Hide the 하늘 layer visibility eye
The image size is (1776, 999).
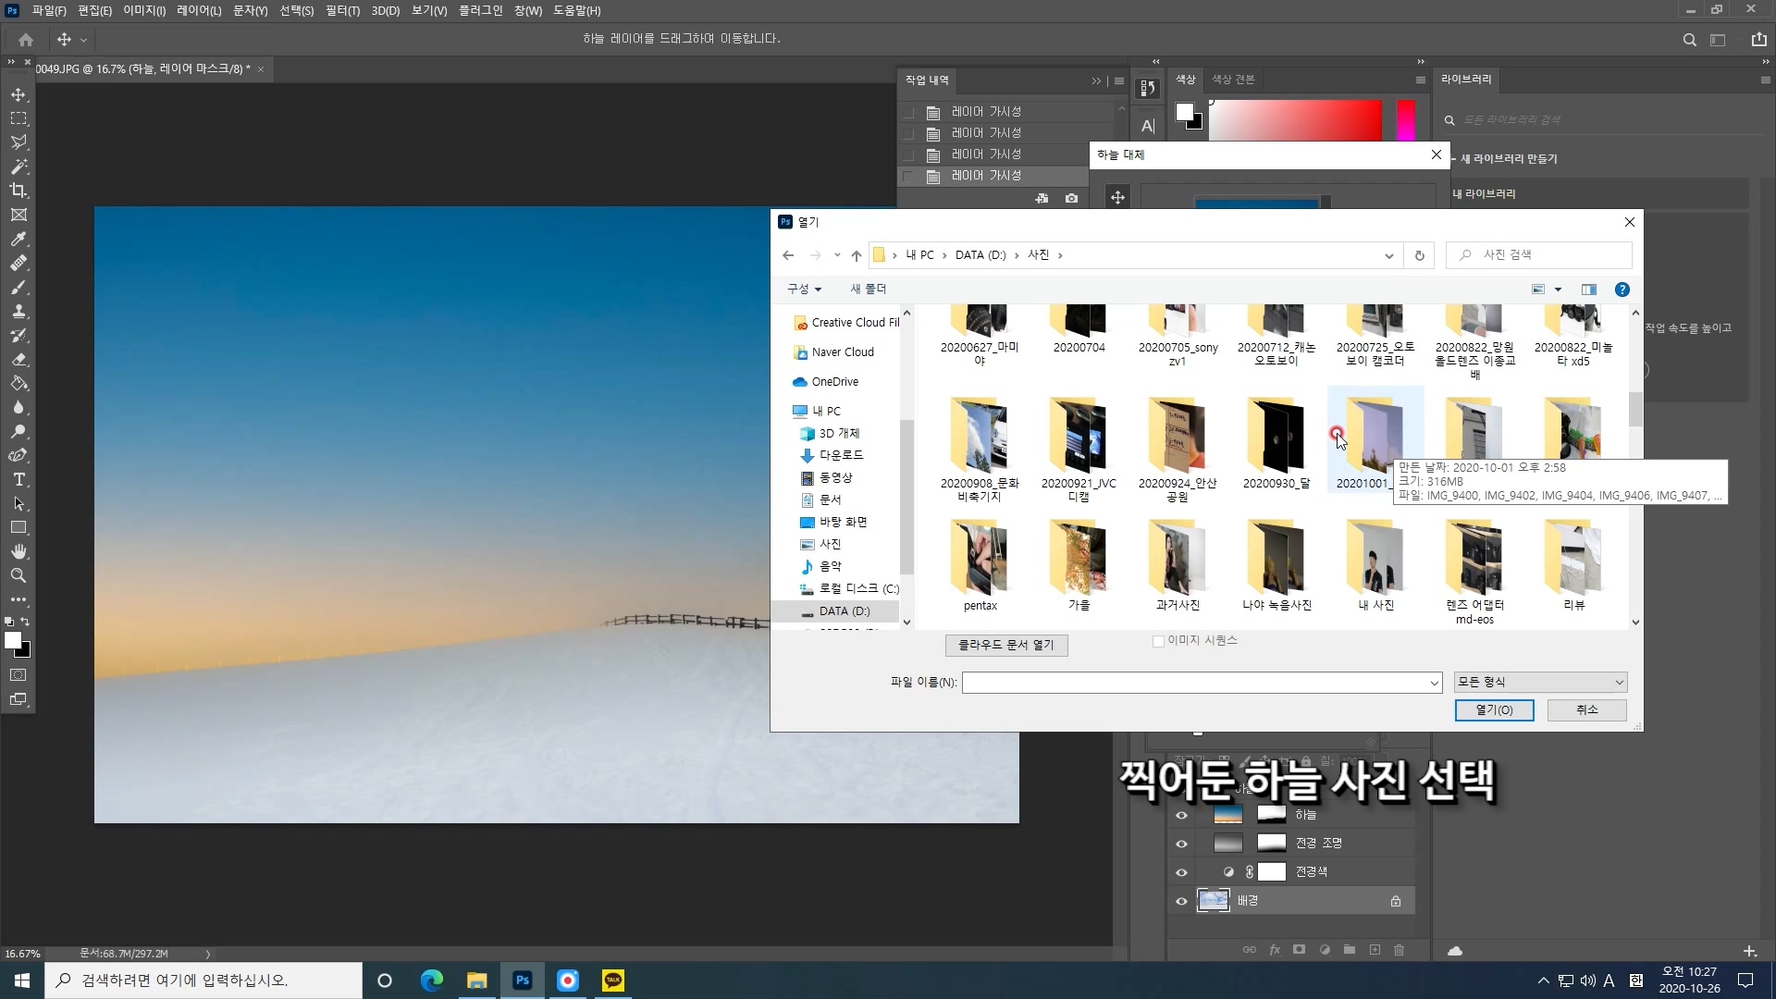point(1181,815)
